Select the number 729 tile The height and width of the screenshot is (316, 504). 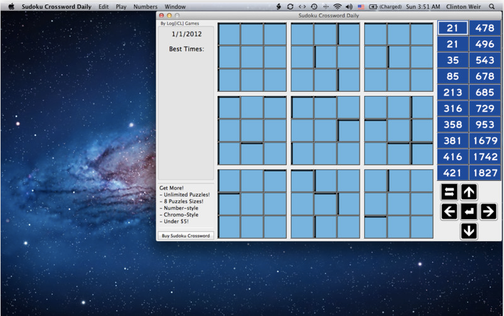point(485,109)
